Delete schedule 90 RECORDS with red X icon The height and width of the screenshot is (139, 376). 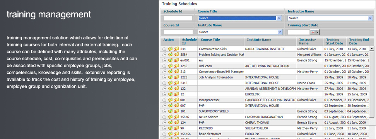pos(176,128)
